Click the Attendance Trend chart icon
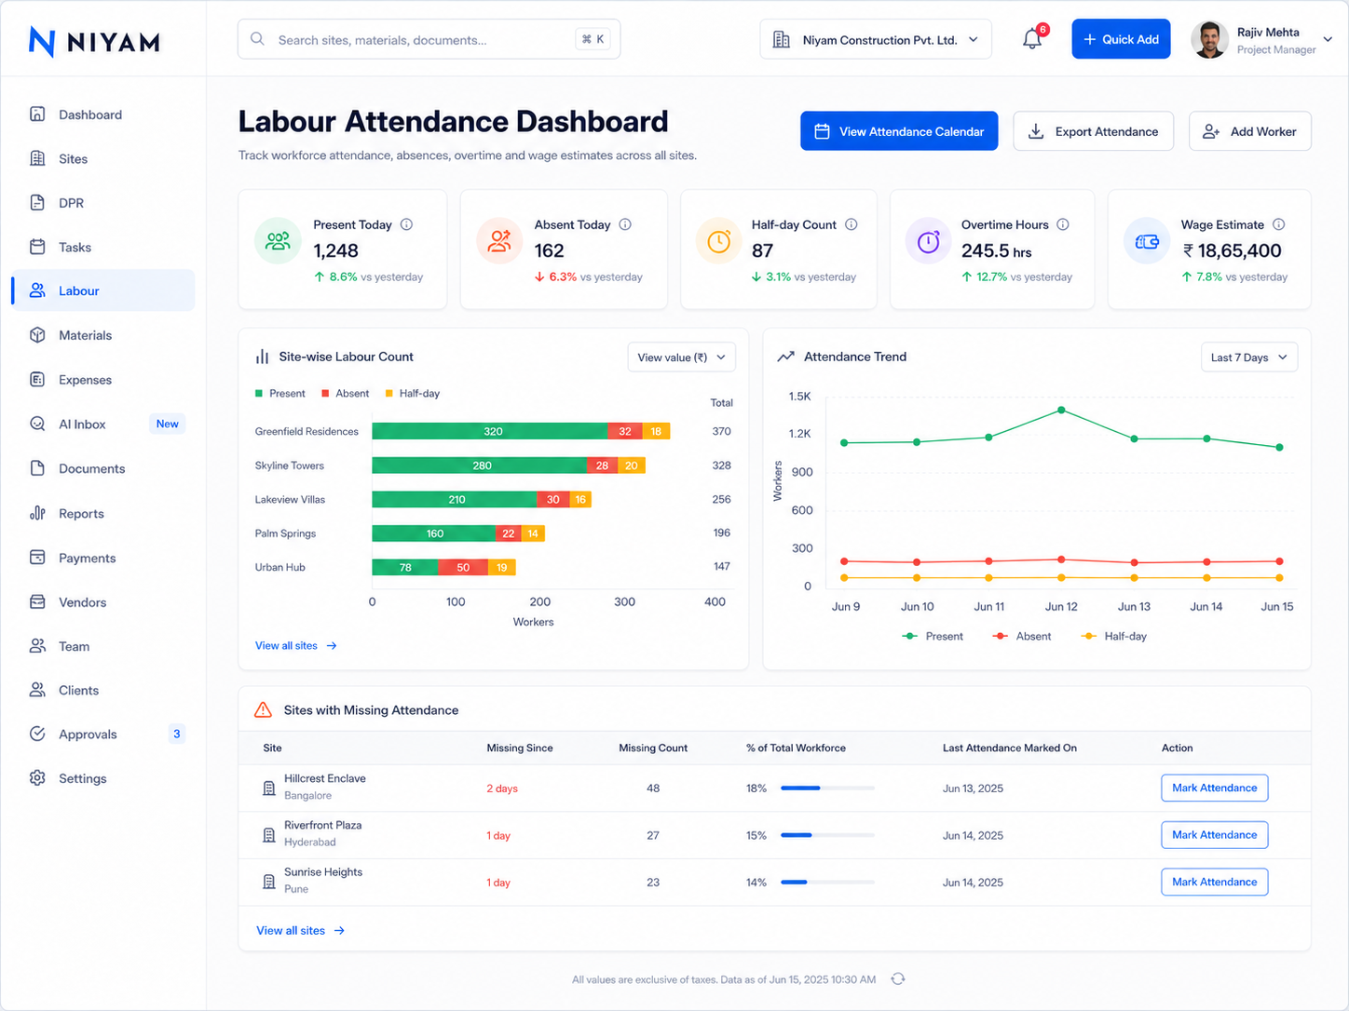This screenshot has width=1349, height=1011. point(786,357)
